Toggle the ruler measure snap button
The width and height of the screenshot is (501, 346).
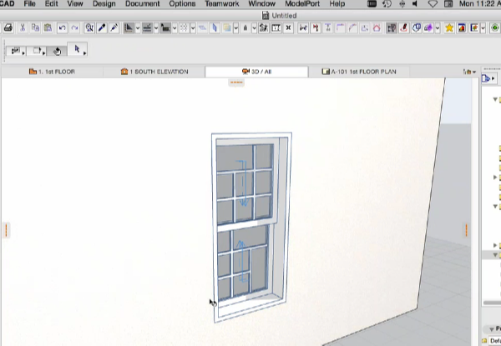click(x=147, y=28)
